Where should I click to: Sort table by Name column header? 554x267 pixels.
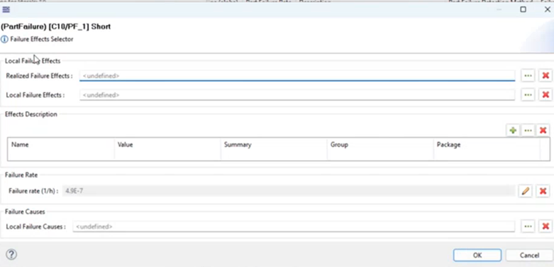[x=61, y=145]
